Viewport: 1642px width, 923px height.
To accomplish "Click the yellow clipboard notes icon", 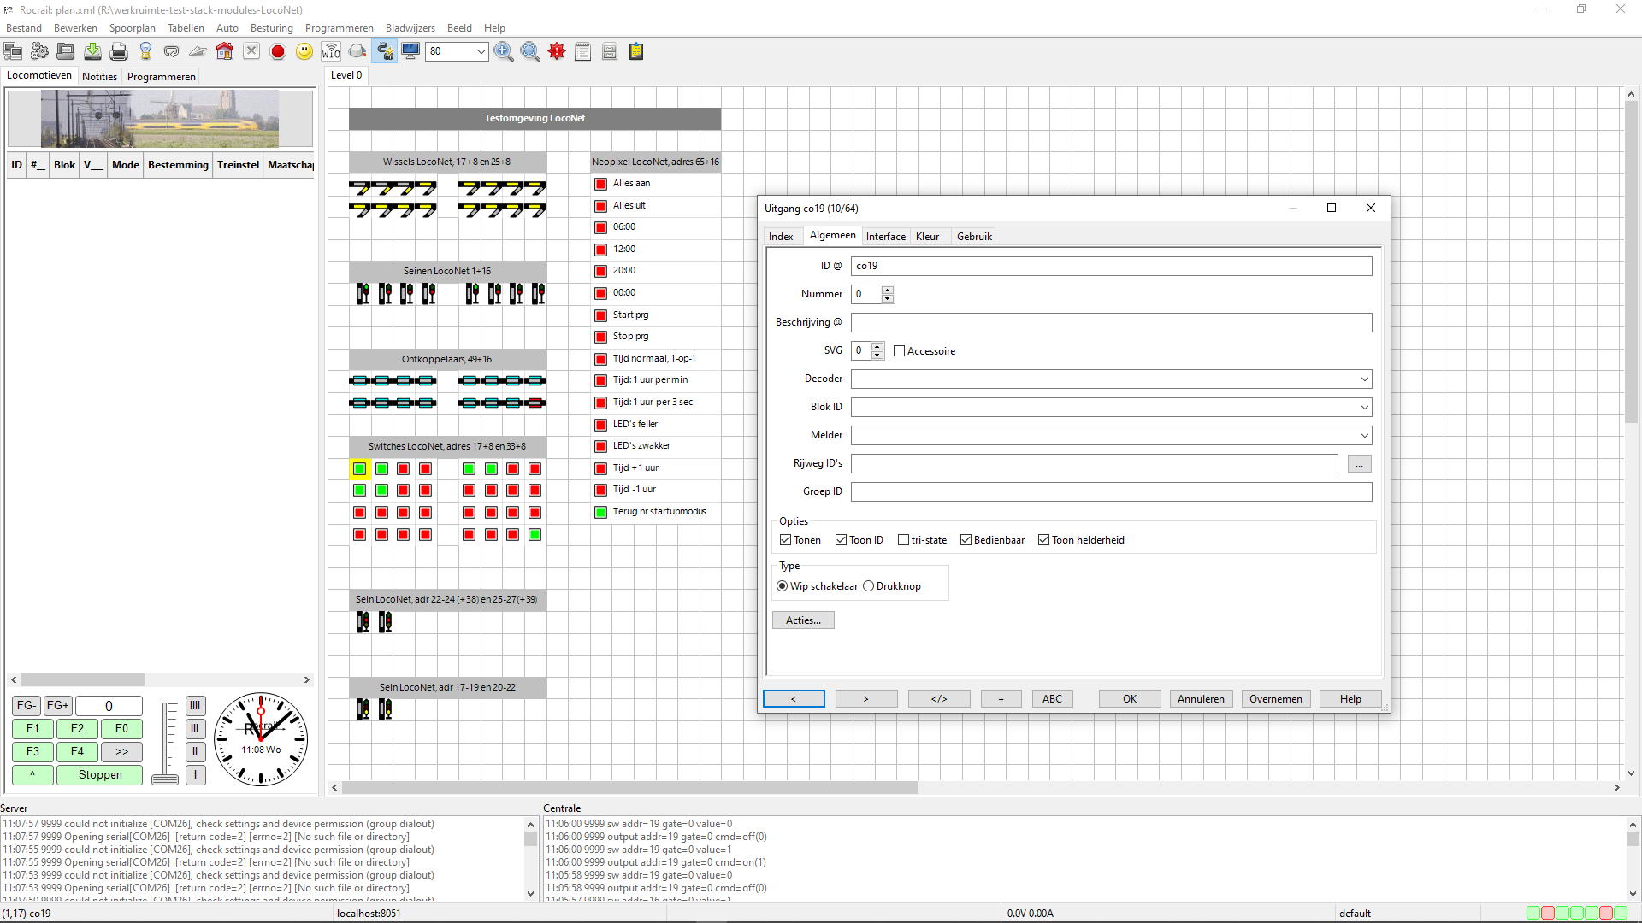I will pyautogui.click(x=636, y=52).
